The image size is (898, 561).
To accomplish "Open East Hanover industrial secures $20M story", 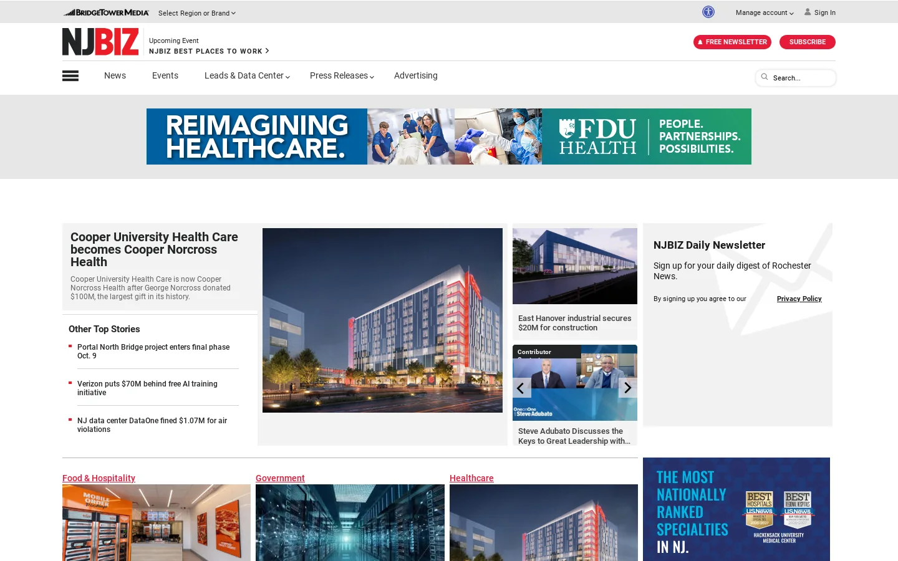I will click(x=574, y=323).
